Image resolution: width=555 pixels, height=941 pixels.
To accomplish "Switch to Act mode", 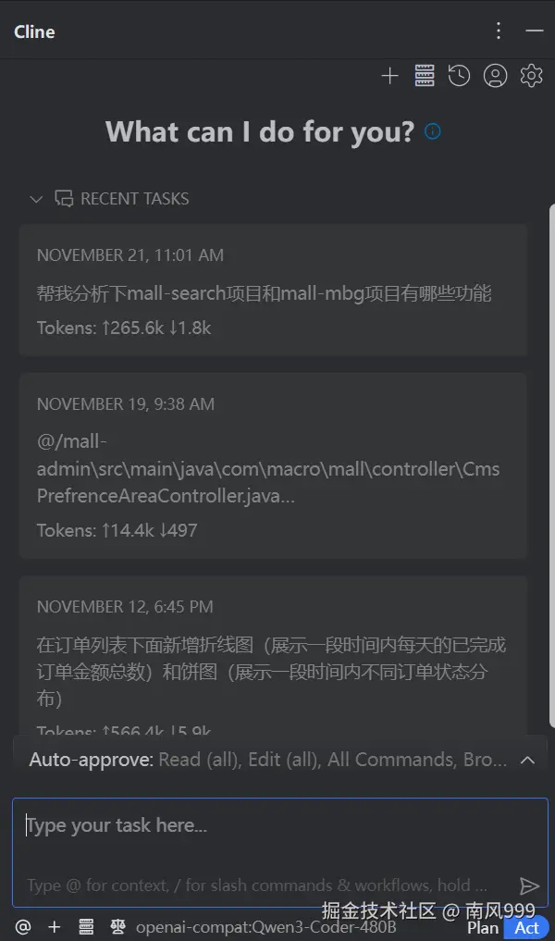I will click(x=527, y=928).
